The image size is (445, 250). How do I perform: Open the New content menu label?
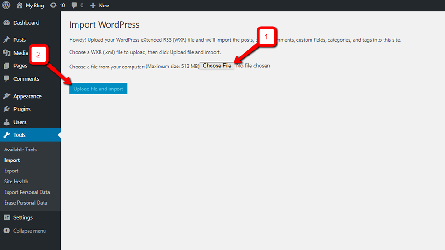click(x=104, y=6)
